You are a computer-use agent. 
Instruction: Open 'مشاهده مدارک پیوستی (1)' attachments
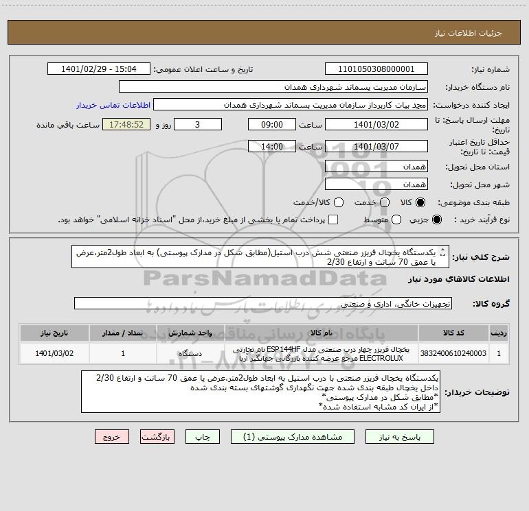[x=293, y=437]
